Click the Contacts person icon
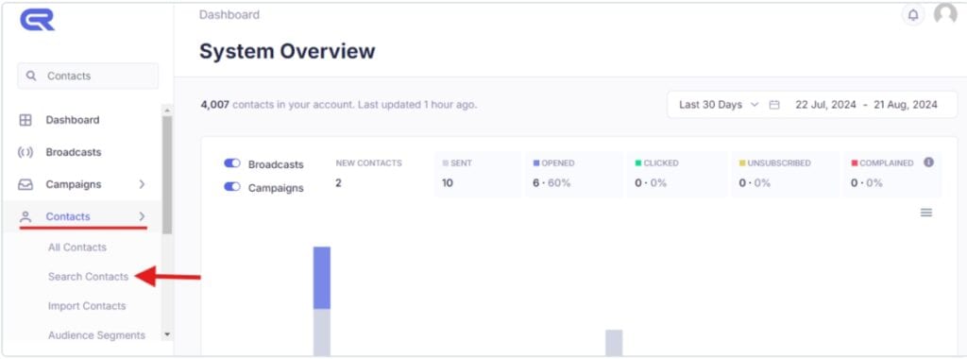This screenshot has height=359, width=967. 25,216
